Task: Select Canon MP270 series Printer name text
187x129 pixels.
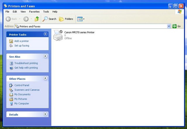Action: click(x=79, y=32)
